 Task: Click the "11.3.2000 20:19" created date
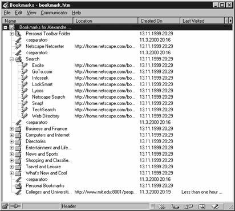click(155, 192)
